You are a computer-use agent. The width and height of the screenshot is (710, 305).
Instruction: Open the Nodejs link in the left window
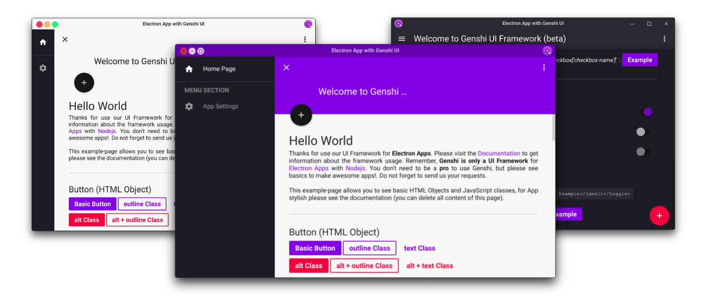pos(107,131)
